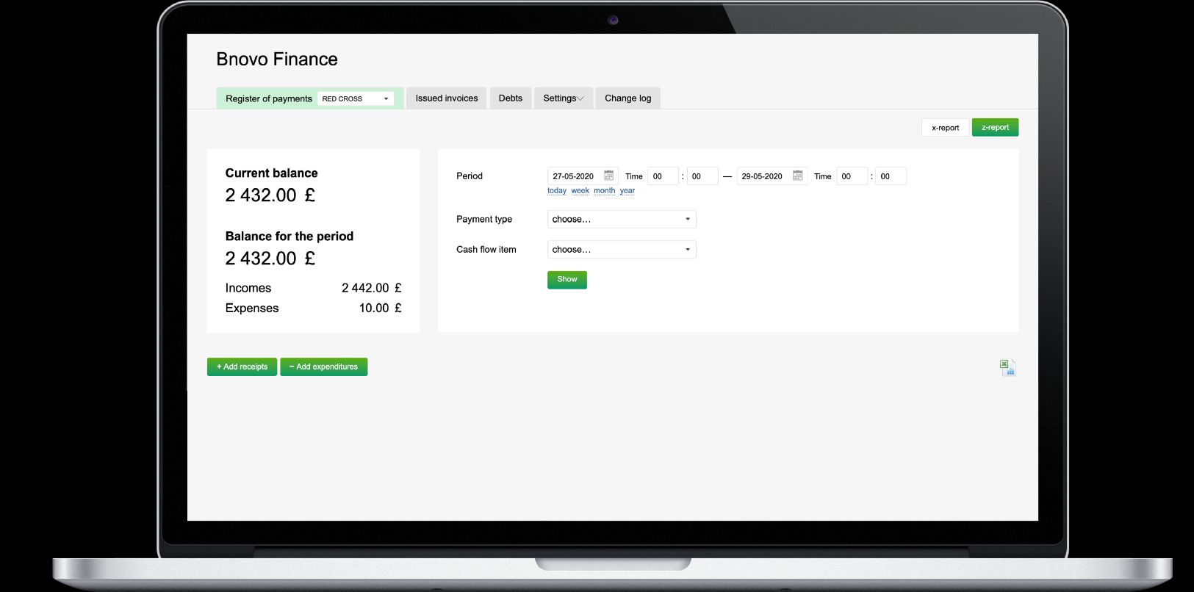The height and width of the screenshot is (592, 1194).
Task: Click the start time minutes field
Action: tap(702, 176)
